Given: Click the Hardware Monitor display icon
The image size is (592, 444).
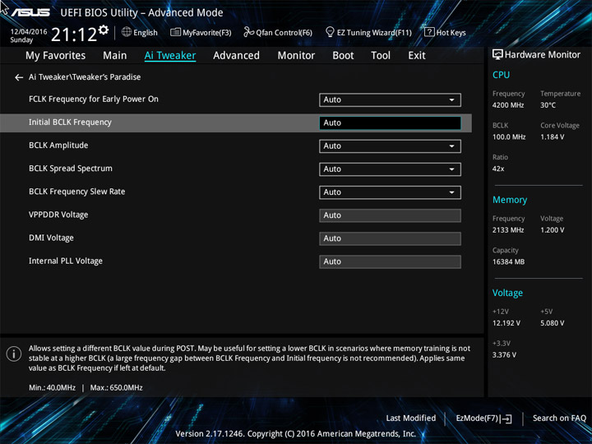Looking at the screenshot, I should pos(497,55).
